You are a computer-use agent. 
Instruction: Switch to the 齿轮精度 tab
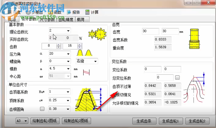click(66, 20)
